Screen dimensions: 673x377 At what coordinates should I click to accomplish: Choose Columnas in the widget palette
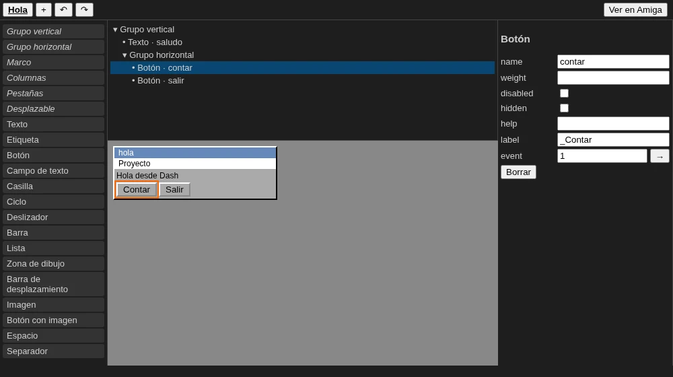pyautogui.click(x=53, y=77)
